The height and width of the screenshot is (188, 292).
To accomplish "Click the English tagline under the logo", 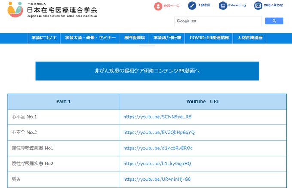I will click(62, 16).
